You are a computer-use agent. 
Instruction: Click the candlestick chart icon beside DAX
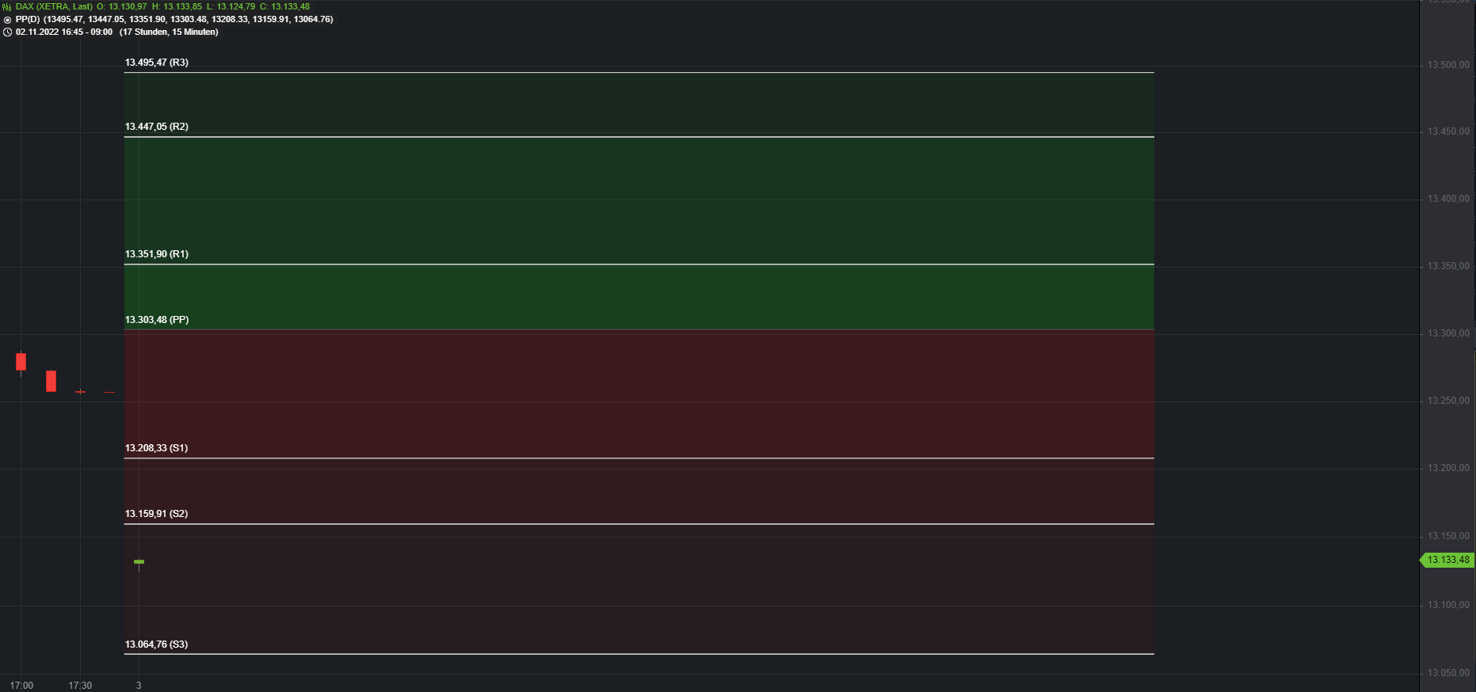(7, 6)
